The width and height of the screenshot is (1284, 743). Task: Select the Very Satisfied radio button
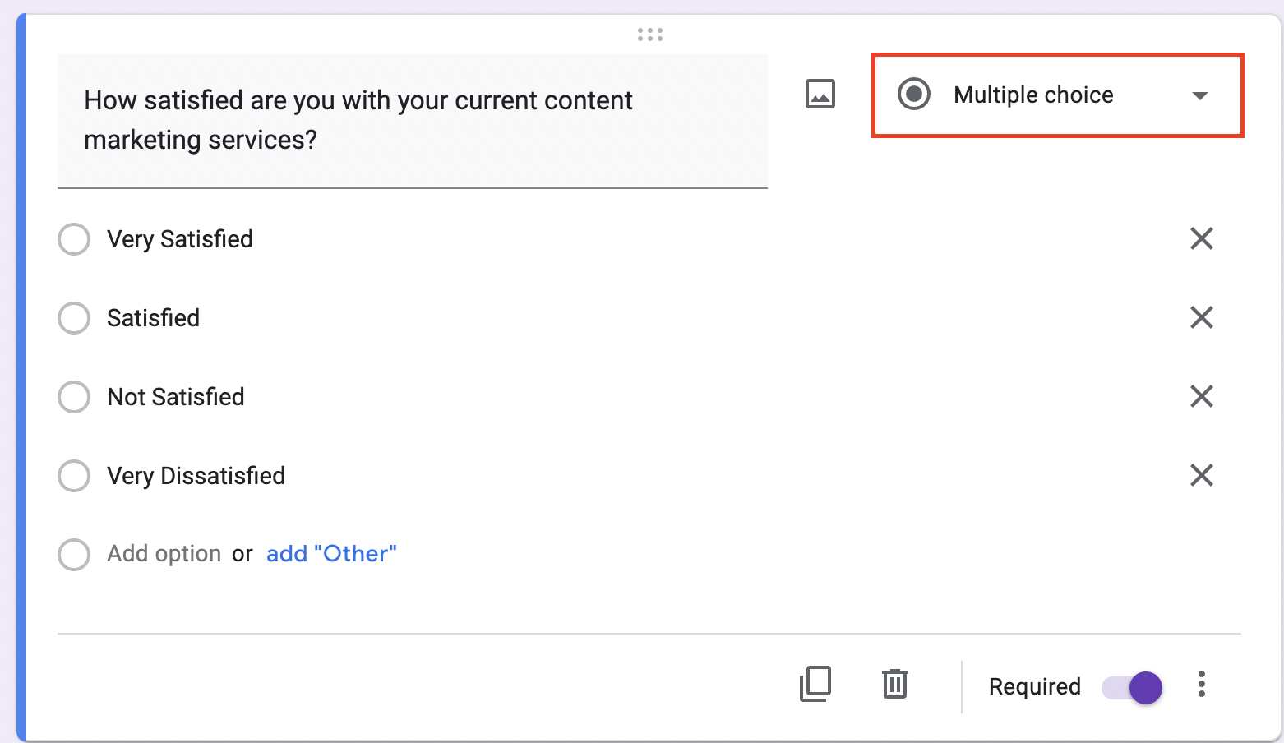point(74,239)
